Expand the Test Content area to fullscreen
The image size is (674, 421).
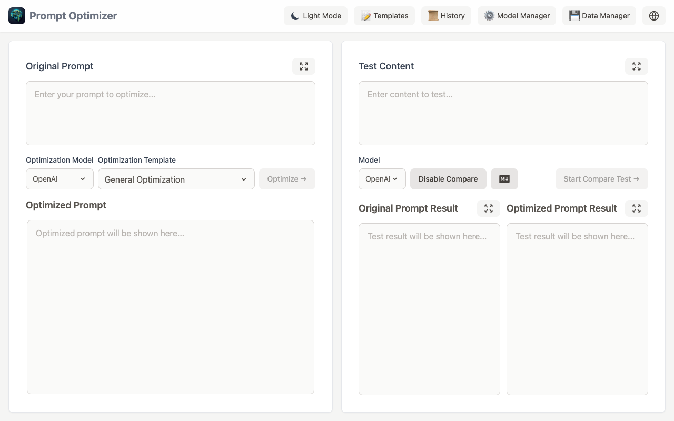(x=636, y=66)
